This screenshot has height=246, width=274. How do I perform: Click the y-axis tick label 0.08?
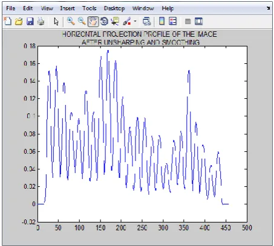point(30,134)
